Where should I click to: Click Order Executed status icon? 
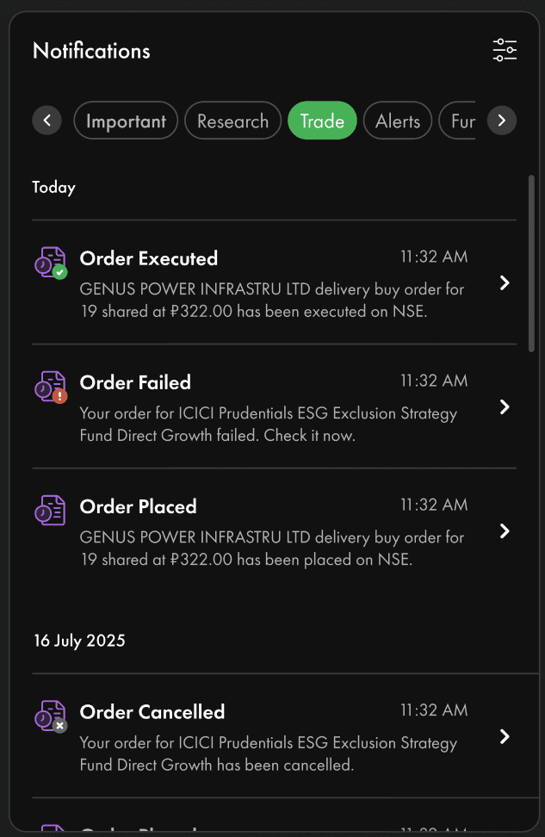(50, 263)
